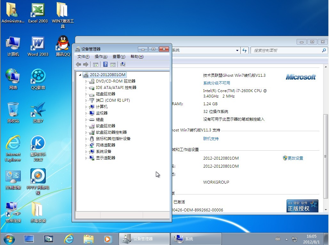Open the 帮助(H) menu
This screenshot has height=245, width=329.
137,57
